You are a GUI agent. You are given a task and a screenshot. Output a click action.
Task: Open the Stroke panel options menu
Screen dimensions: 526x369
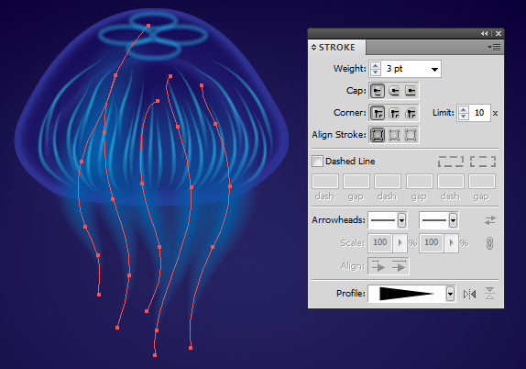(494, 48)
